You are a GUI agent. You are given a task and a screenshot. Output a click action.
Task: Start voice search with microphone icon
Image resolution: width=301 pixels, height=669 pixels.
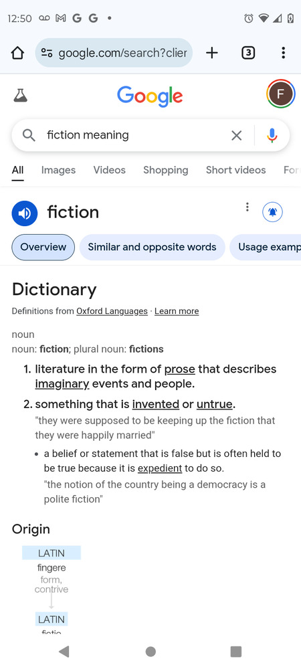coord(272,136)
